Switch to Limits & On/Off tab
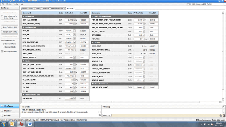 coord(28,9)
